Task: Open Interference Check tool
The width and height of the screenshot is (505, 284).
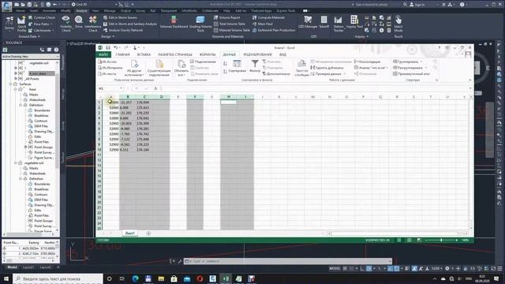Action: click(93, 23)
